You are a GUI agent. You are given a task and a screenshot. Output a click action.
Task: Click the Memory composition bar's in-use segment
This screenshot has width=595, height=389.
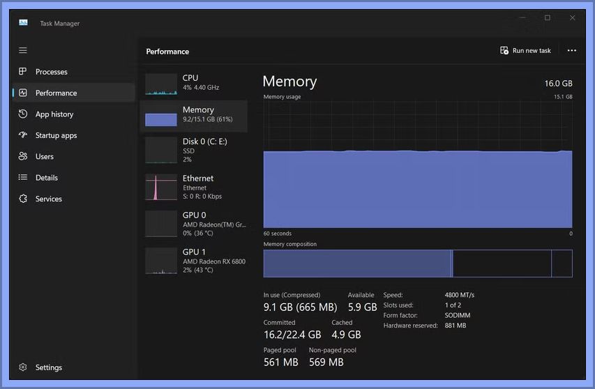[357, 264]
